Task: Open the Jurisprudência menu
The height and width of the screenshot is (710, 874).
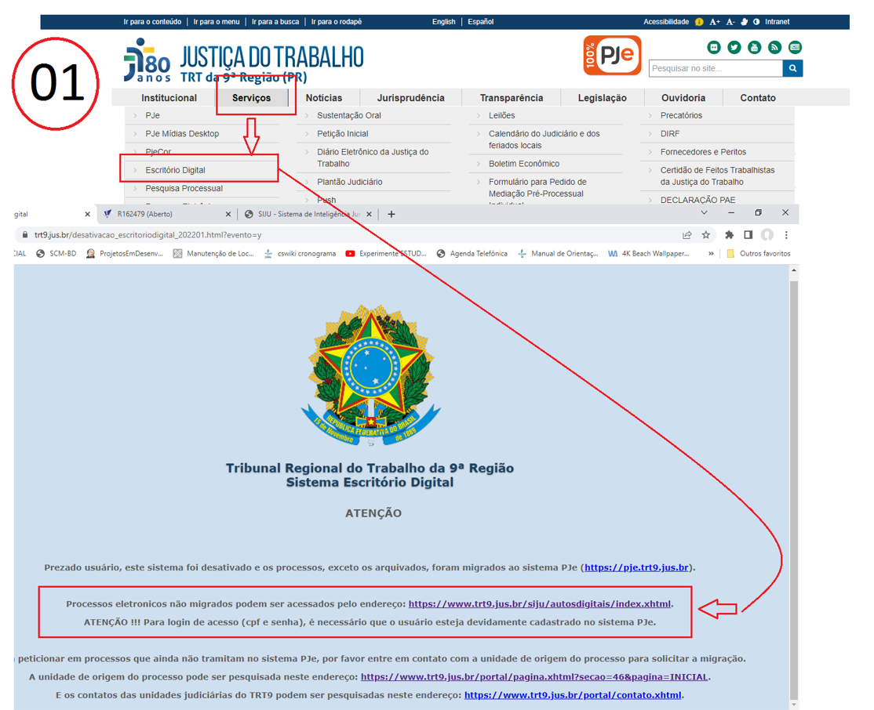Action: pyautogui.click(x=411, y=98)
